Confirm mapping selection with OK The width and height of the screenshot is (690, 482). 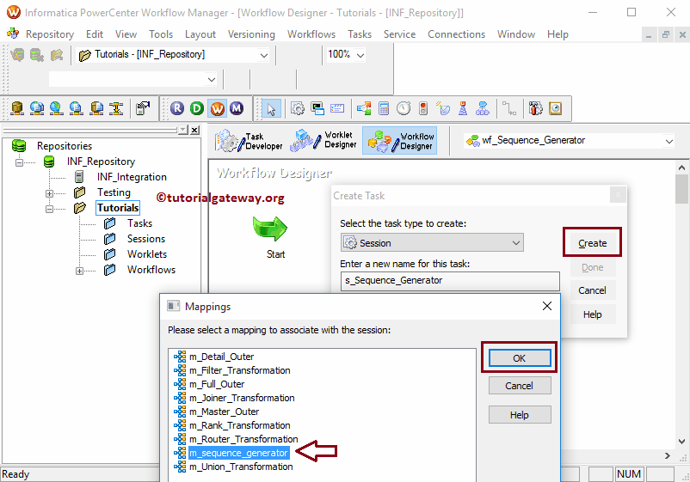(x=520, y=358)
